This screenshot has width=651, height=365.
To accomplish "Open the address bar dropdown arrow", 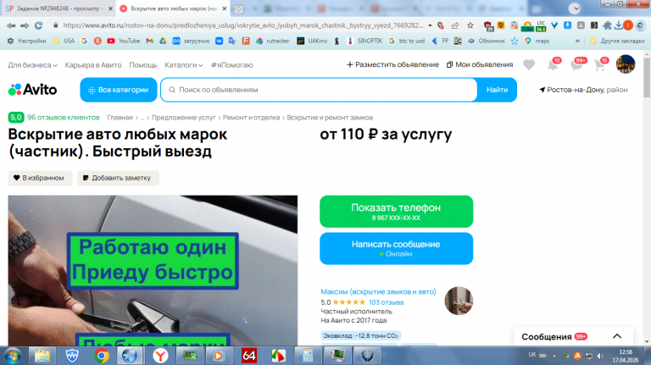I will tap(430, 25).
